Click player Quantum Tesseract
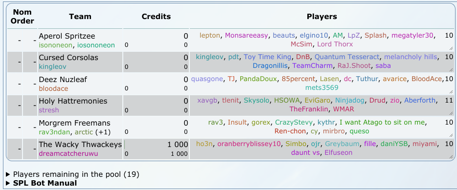The width and height of the screenshot is (457, 190). [x=347, y=57]
